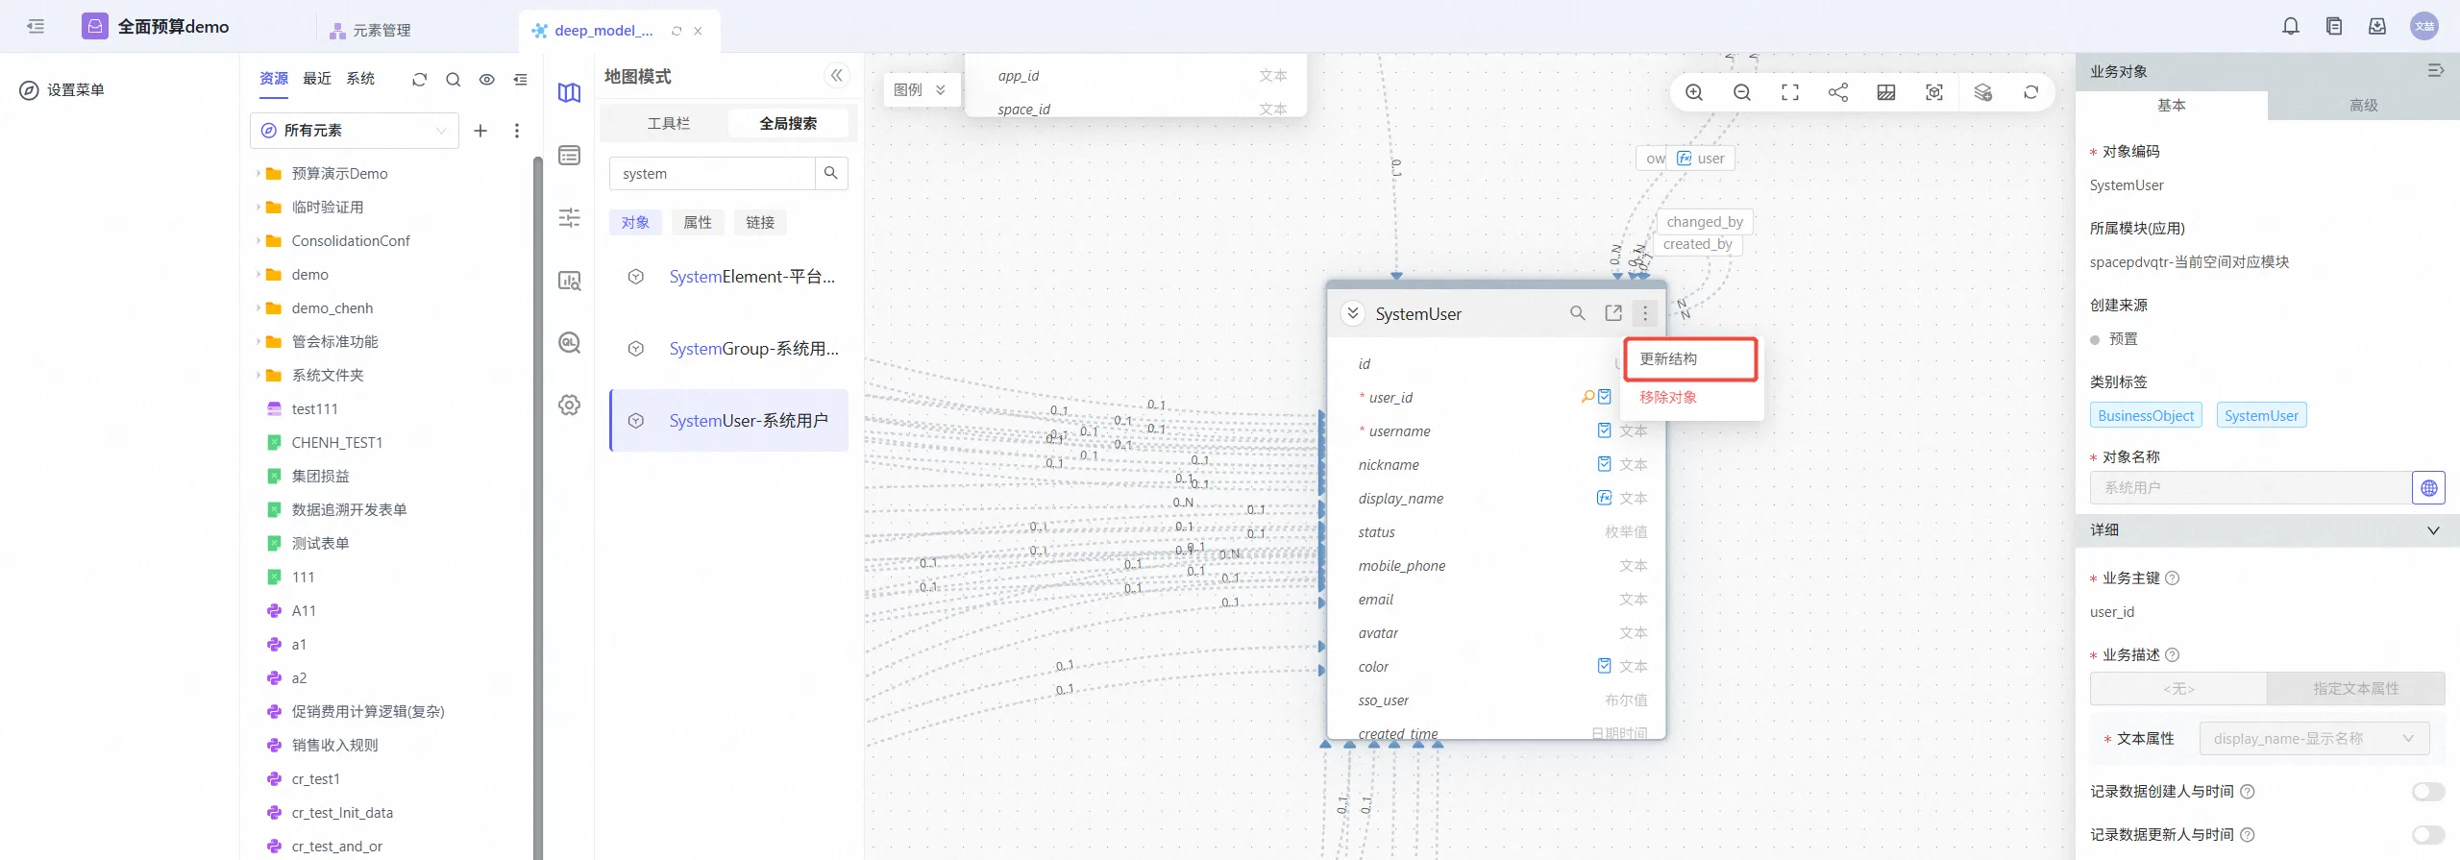
Task: Open the notifications bell
Action: coord(2291,27)
